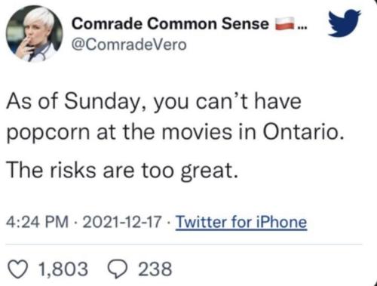View the 238 replies count
This screenshot has width=377, height=286.
[155, 269]
